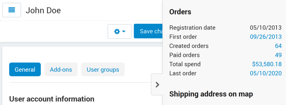
Task: Open the first order dated 09/26/2013
Action: (266, 37)
